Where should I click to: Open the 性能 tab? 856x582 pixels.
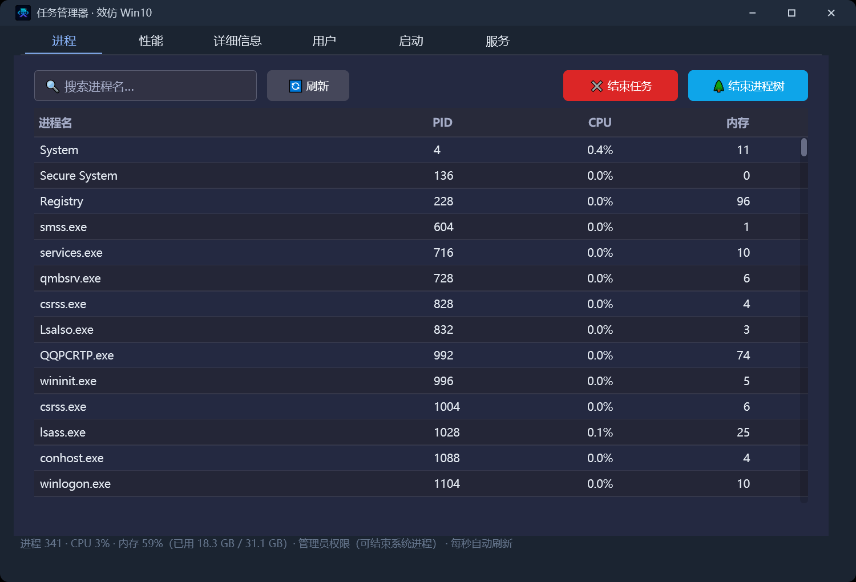click(x=151, y=41)
